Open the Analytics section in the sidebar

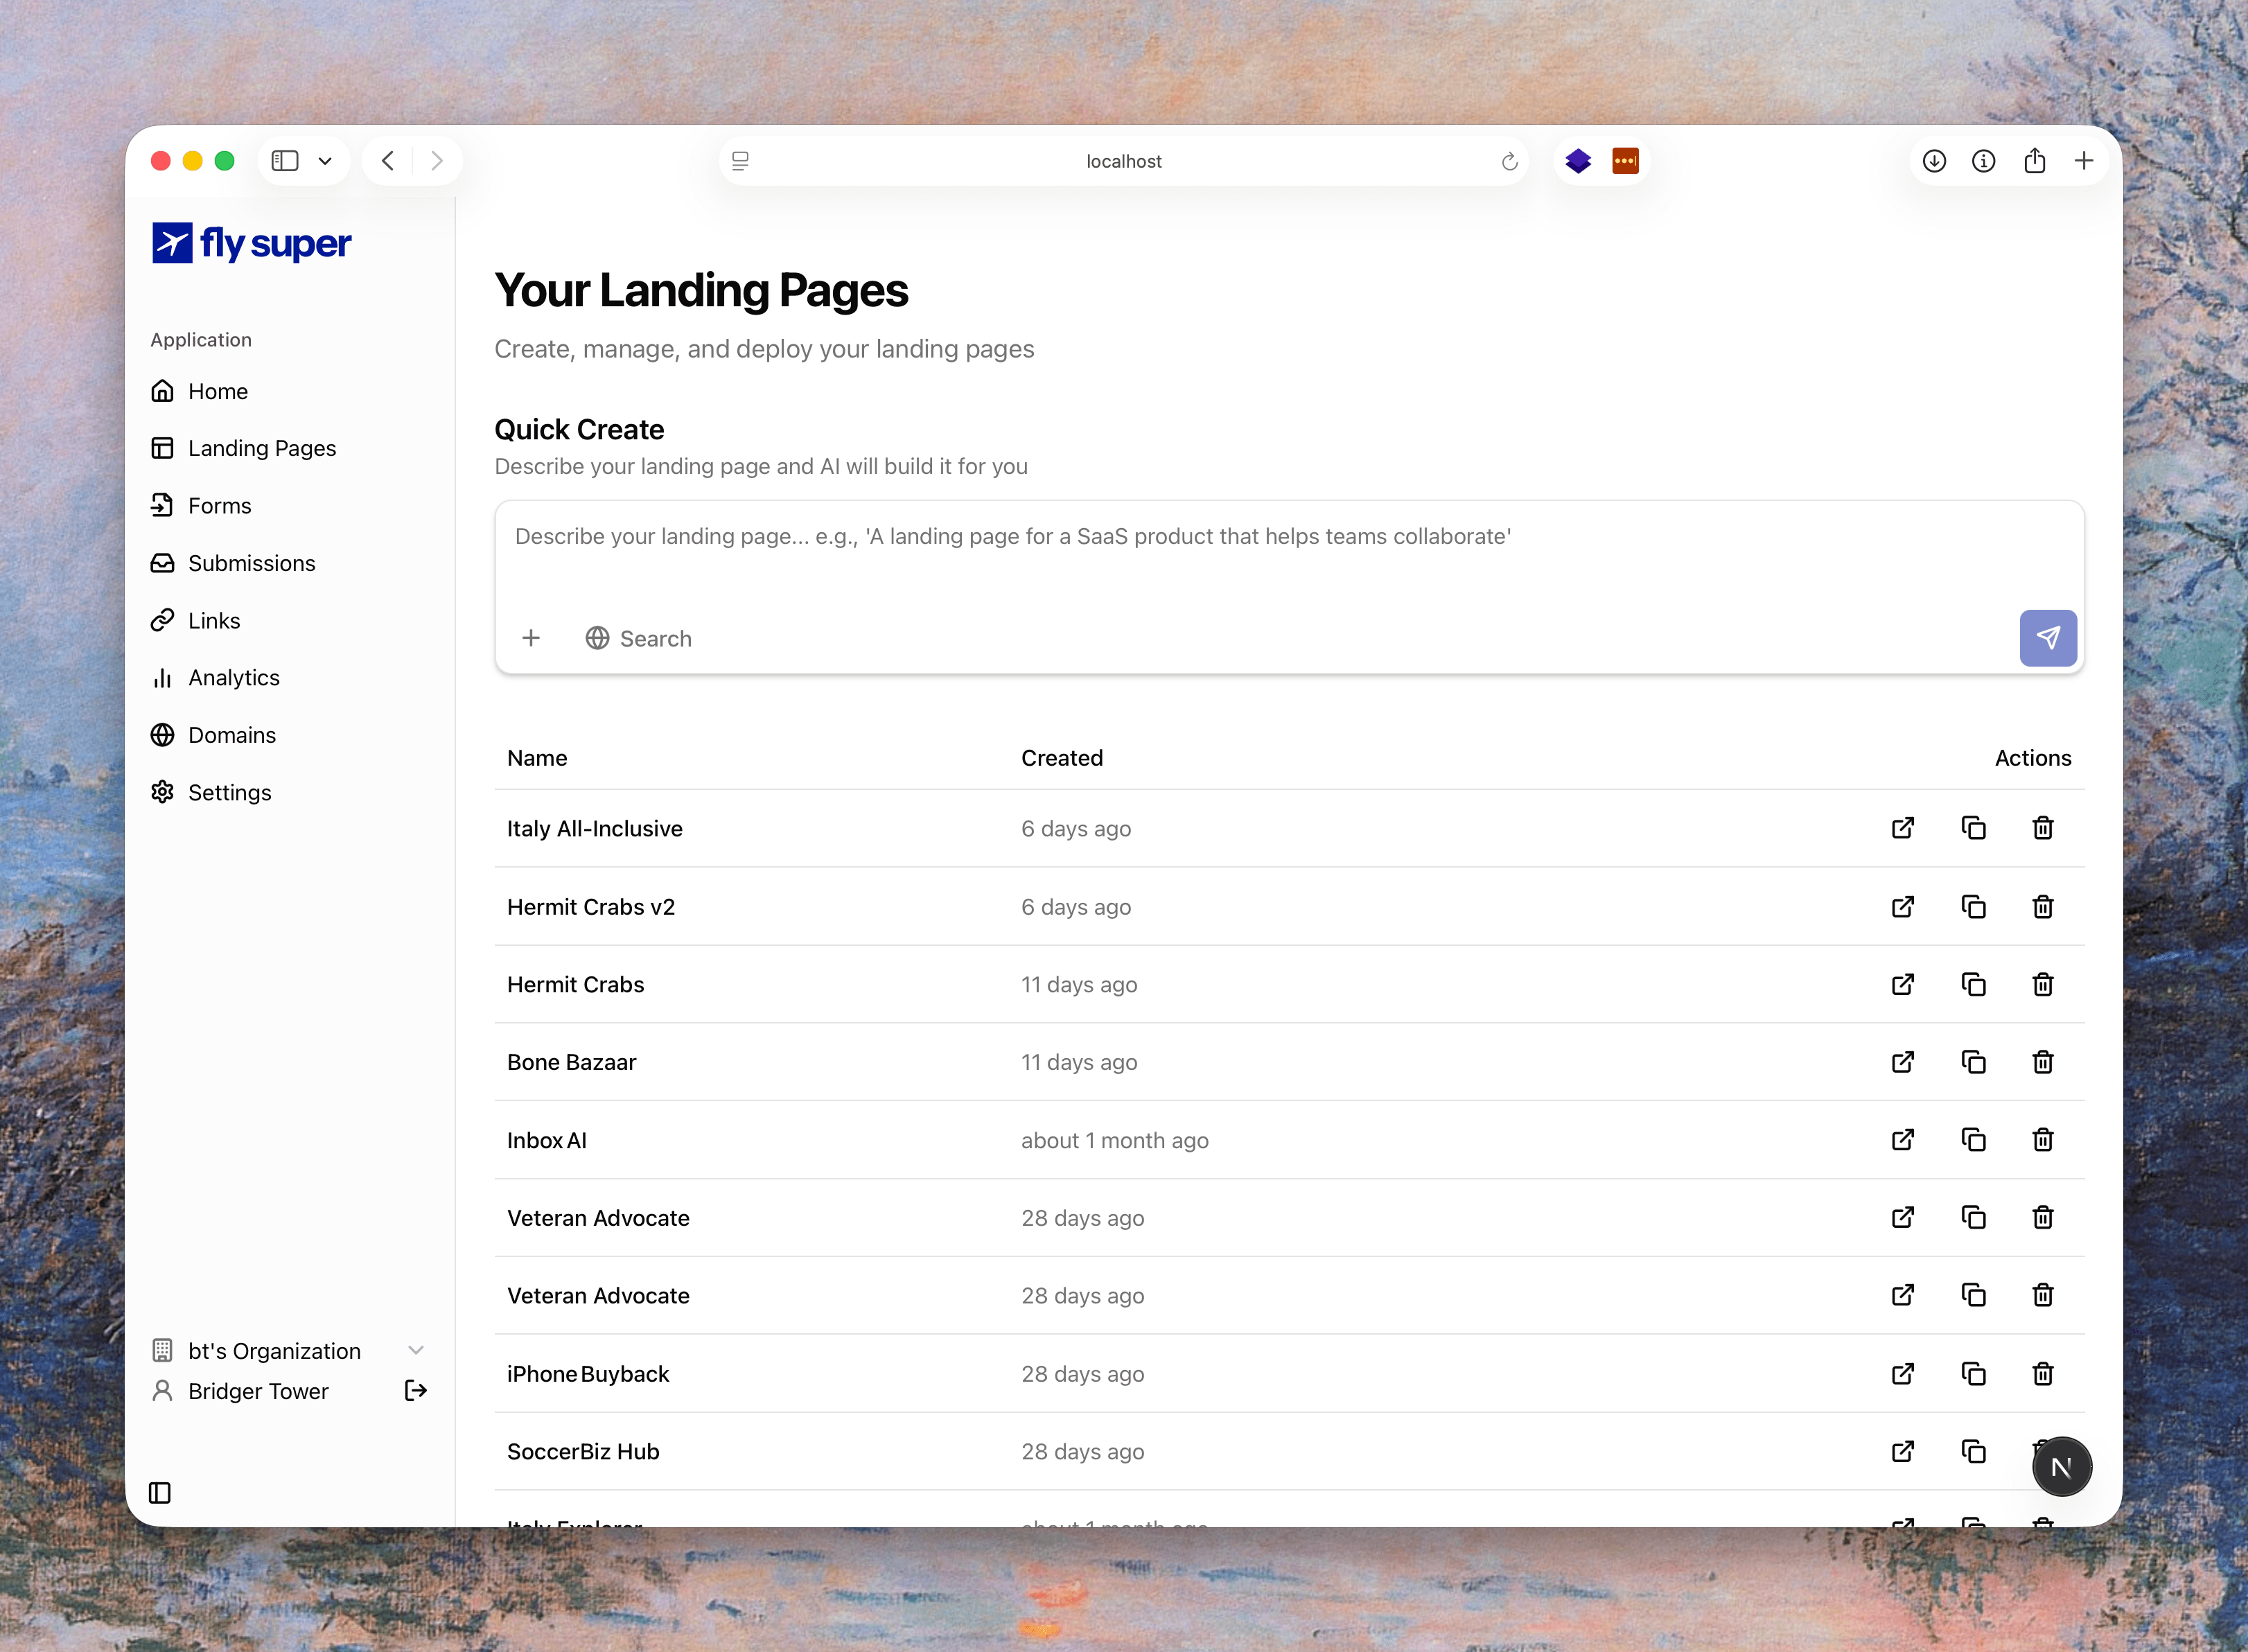[x=234, y=677]
